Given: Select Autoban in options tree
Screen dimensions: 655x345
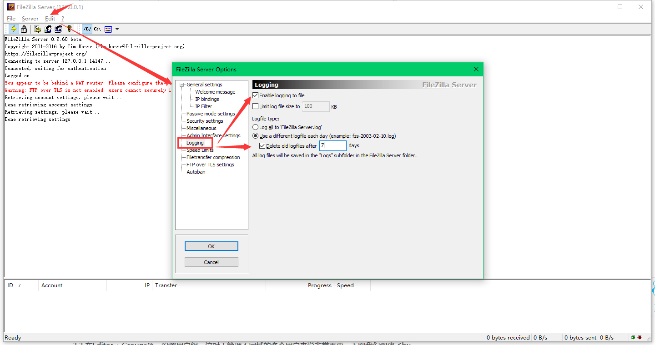Looking at the screenshot, I should (196, 172).
